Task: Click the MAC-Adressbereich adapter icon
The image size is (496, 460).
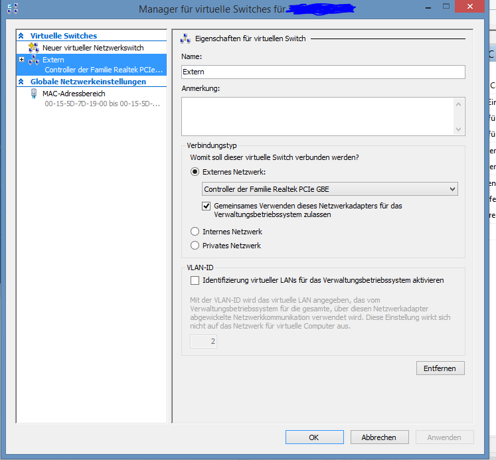Action: [33, 94]
